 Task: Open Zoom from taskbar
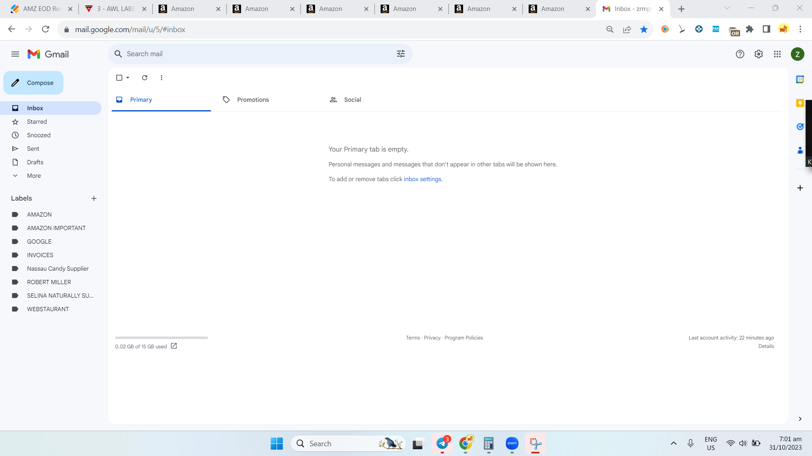pos(512,444)
